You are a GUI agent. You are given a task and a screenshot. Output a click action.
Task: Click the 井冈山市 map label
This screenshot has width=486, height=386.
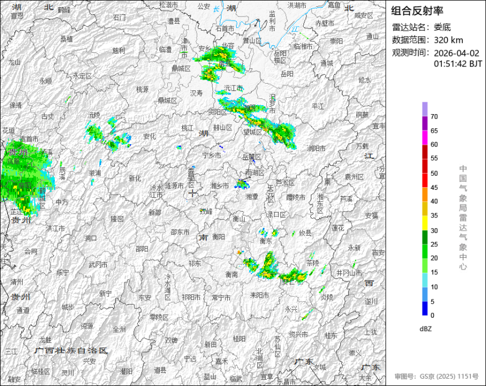pos(349,273)
